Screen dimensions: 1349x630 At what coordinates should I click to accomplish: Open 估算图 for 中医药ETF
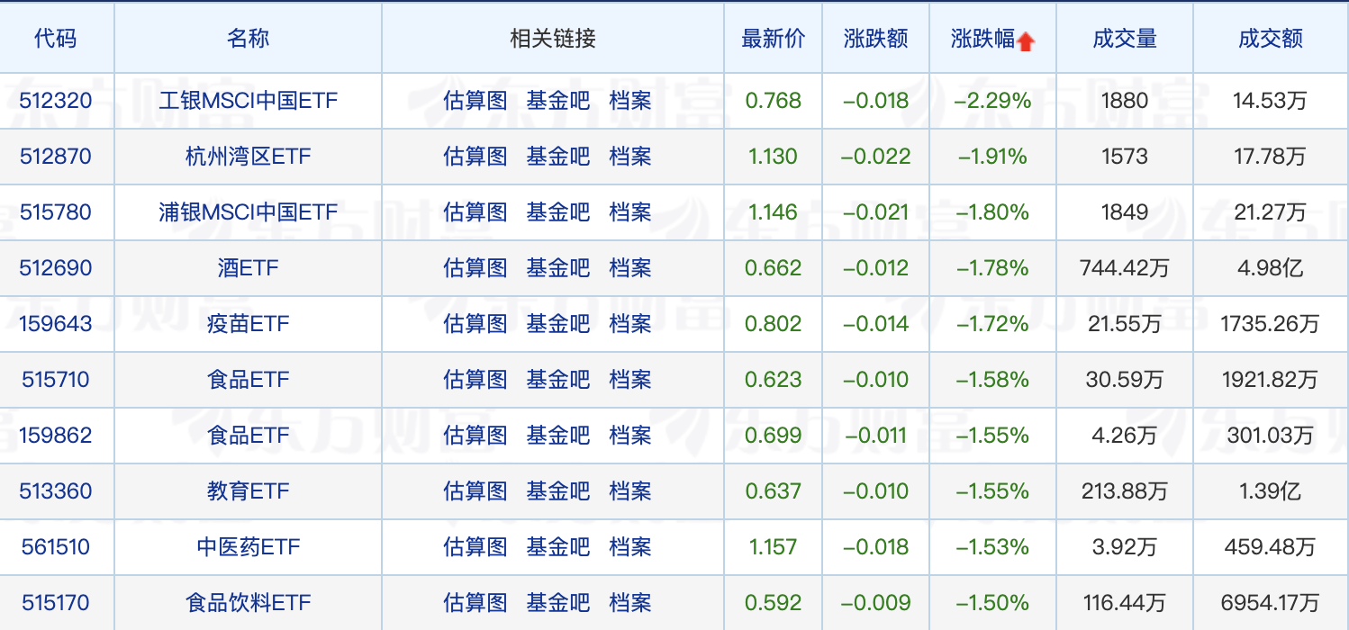point(475,547)
